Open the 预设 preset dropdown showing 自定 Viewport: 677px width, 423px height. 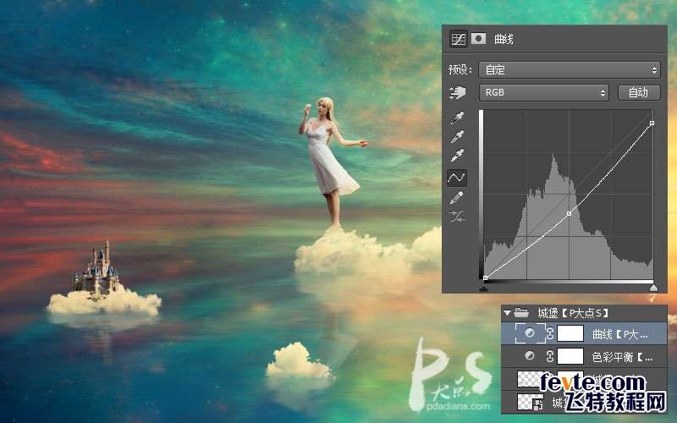tap(570, 69)
